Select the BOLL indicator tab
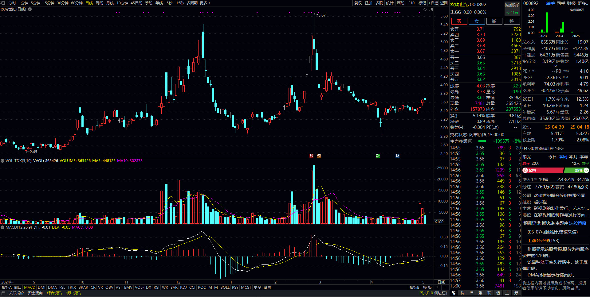The image size is (590, 297). pyautogui.click(x=225, y=287)
